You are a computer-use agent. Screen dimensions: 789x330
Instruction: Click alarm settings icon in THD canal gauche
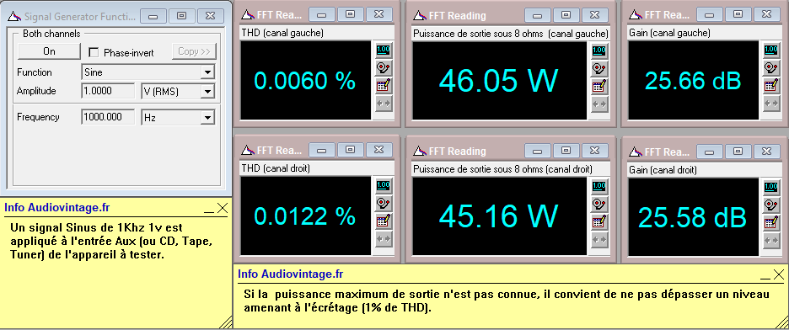click(384, 68)
